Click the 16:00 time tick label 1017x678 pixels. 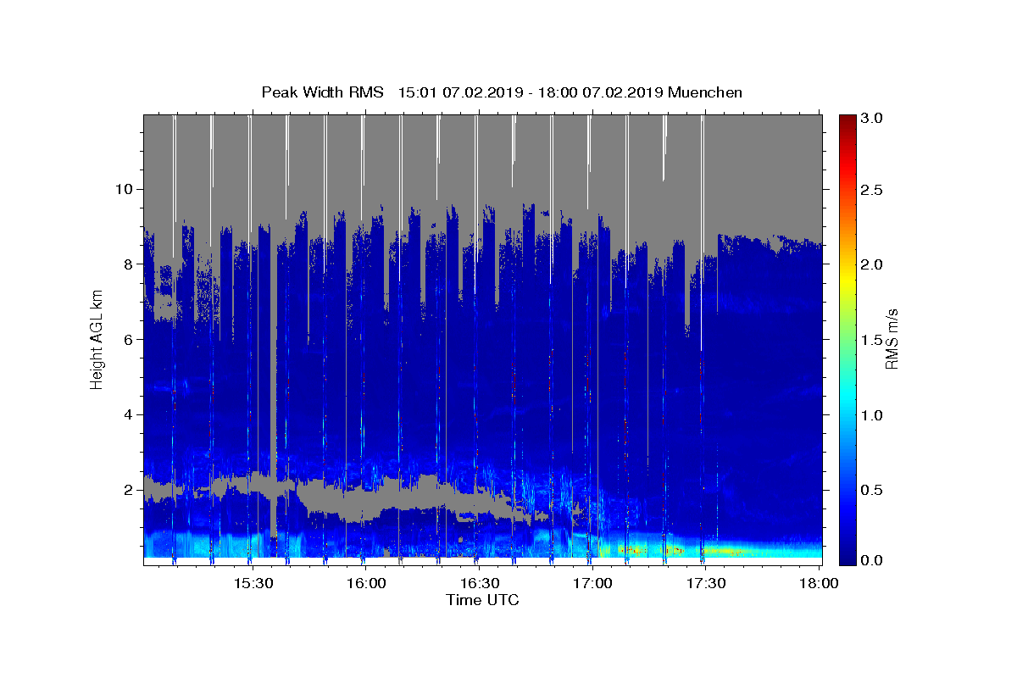pos(366,583)
